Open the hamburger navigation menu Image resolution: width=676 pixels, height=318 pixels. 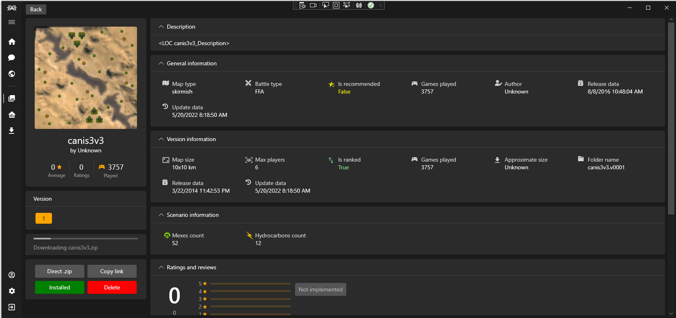point(12,22)
